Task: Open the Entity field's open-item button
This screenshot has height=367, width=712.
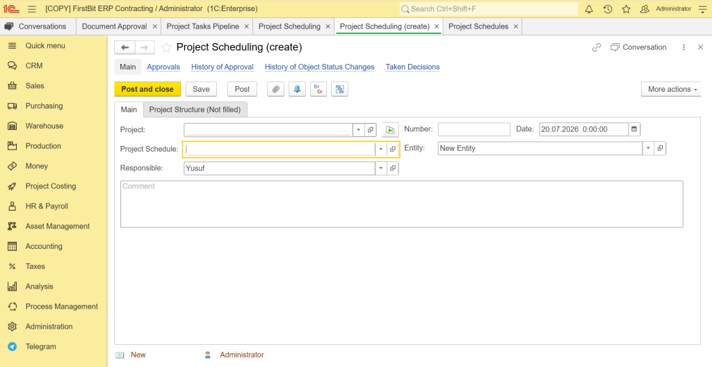Action: pos(661,148)
